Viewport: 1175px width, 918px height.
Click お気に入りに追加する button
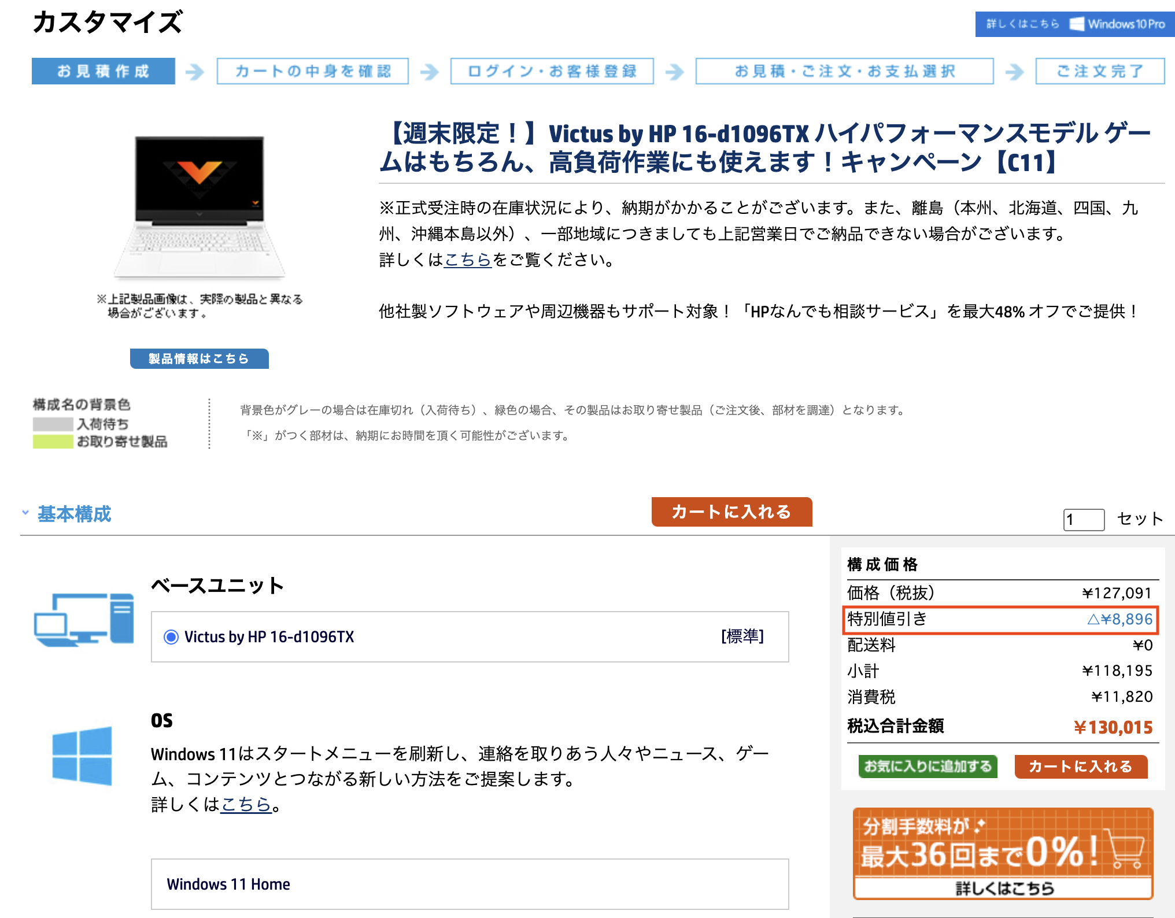coord(928,767)
